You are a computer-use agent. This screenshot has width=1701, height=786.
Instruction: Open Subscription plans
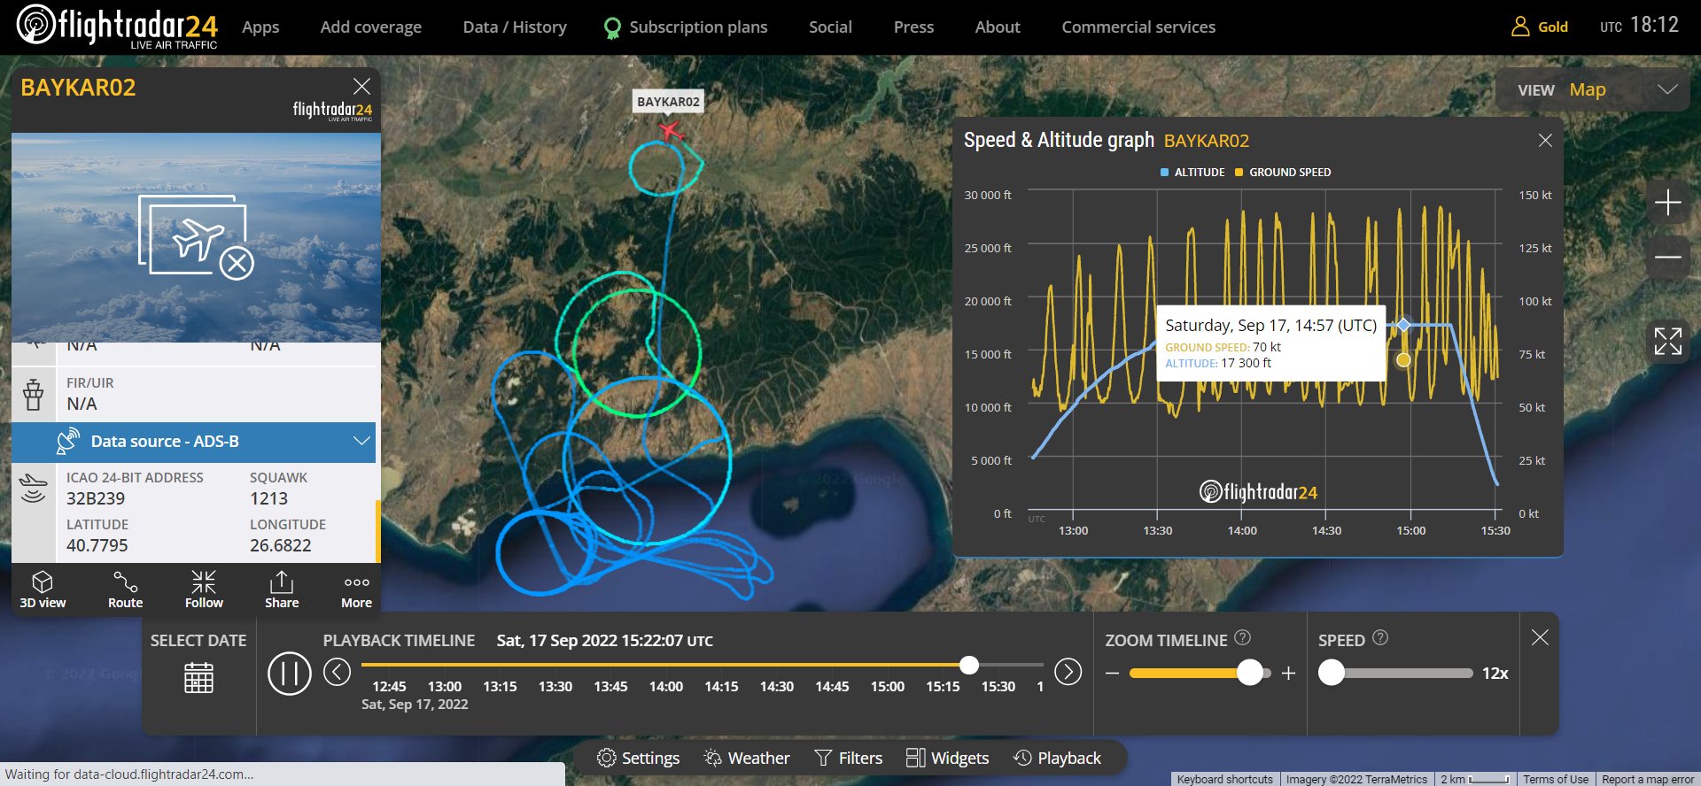[x=686, y=27]
